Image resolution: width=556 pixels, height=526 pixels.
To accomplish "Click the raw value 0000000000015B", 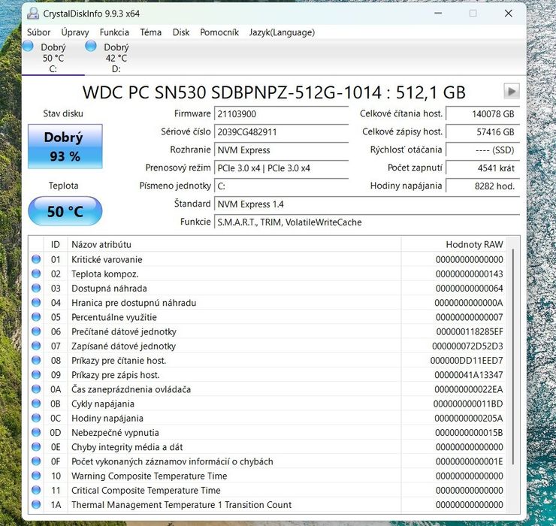I will (469, 433).
